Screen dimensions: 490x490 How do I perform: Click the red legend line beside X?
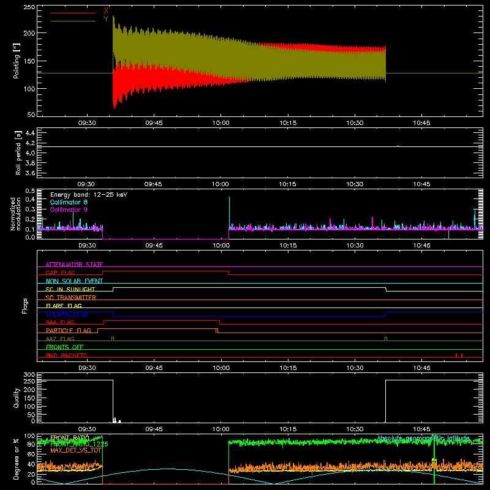[x=73, y=13]
